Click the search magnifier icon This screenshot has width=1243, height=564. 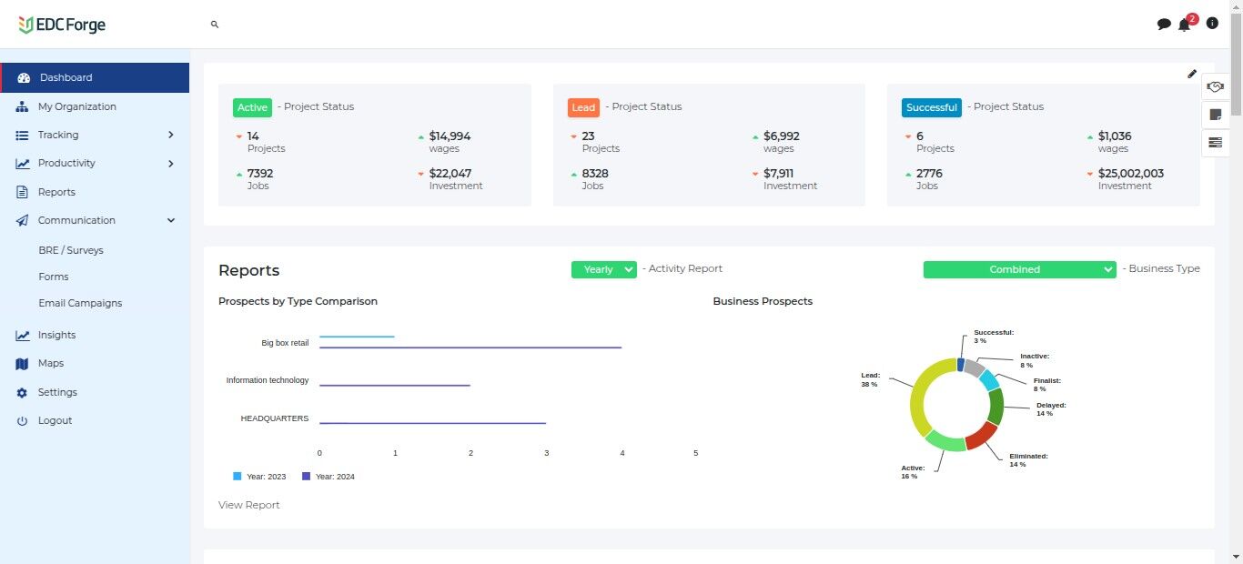click(x=215, y=25)
